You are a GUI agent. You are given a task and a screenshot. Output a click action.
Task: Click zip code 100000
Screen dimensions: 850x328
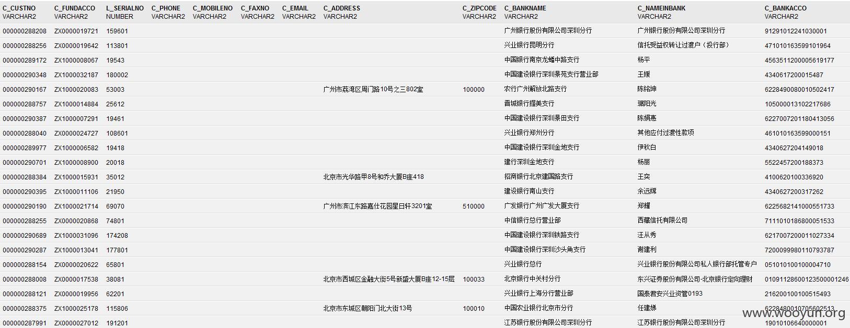click(x=474, y=90)
